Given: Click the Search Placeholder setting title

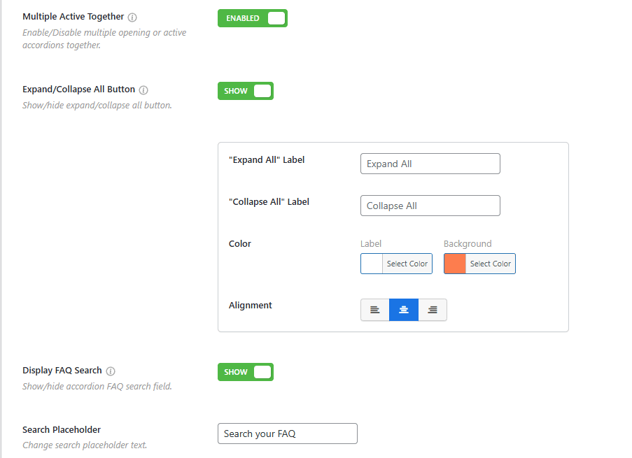Looking at the screenshot, I should 62,430.
